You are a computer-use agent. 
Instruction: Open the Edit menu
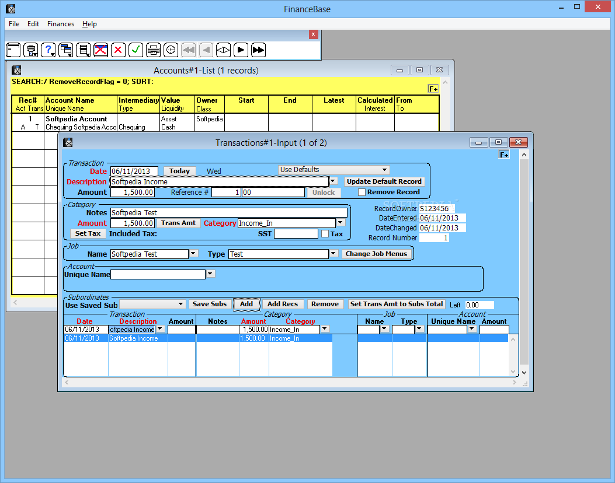[33, 24]
